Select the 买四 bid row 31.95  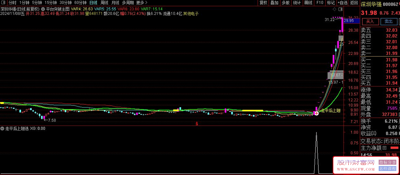pos(380,78)
